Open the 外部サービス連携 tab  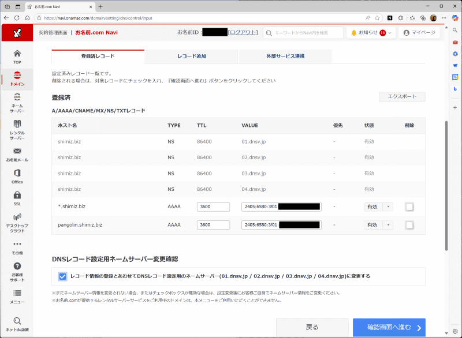(285, 57)
